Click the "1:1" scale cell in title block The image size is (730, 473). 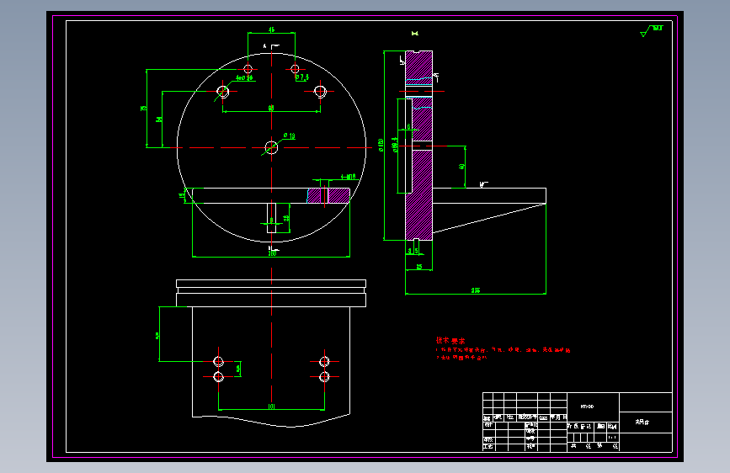[612, 437]
